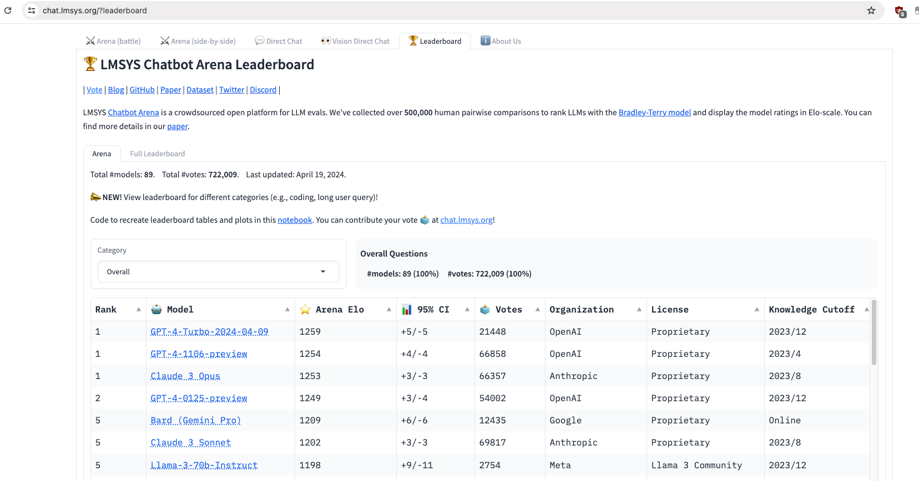919x481 pixels.
Task: Open the Discord link
Action: click(263, 90)
